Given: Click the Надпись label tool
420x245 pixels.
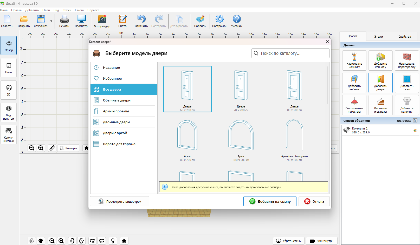Looking at the screenshot, I should [200, 21].
